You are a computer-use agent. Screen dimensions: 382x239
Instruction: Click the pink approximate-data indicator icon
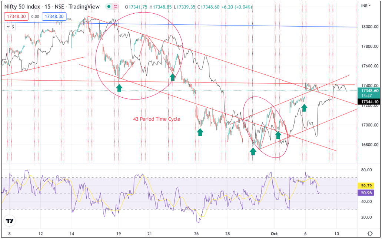[x=115, y=7]
